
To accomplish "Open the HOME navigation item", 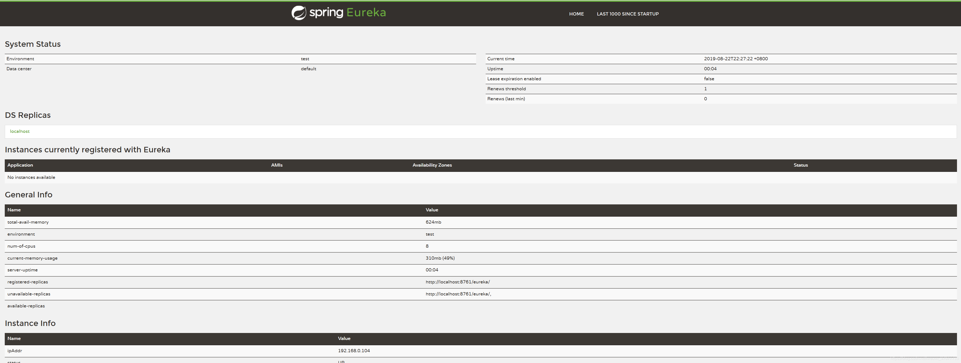I will point(576,14).
